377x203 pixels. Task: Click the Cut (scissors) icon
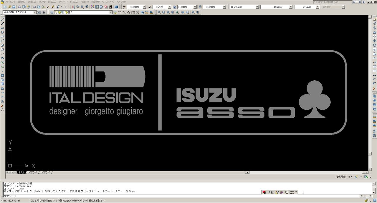34,7
